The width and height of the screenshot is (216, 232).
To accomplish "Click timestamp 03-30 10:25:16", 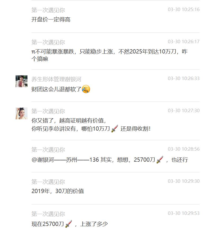I will [184, 9].
